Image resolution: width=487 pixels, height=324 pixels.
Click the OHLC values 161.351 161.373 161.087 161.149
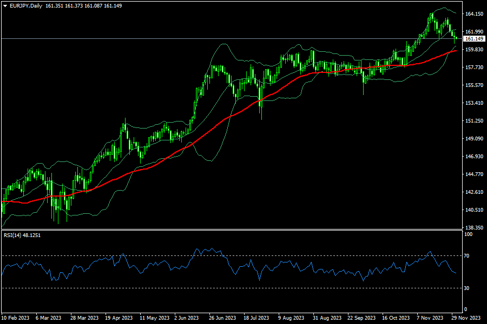(83, 6)
